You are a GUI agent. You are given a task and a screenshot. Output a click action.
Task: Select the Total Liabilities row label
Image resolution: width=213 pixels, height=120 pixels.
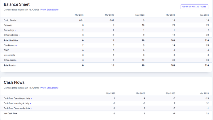coord(11,40)
